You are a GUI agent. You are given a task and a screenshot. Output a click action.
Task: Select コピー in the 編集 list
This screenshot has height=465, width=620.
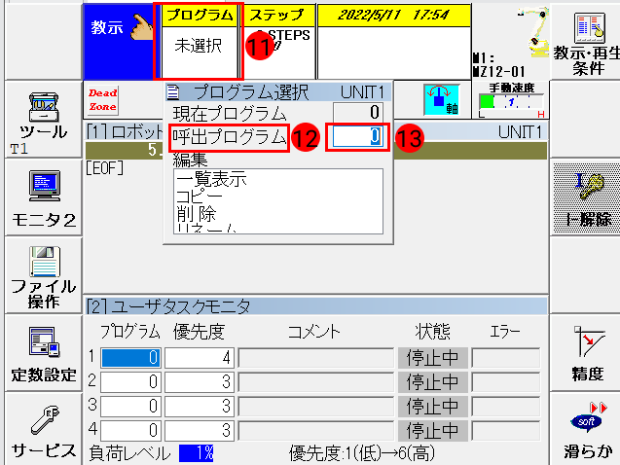click(200, 197)
